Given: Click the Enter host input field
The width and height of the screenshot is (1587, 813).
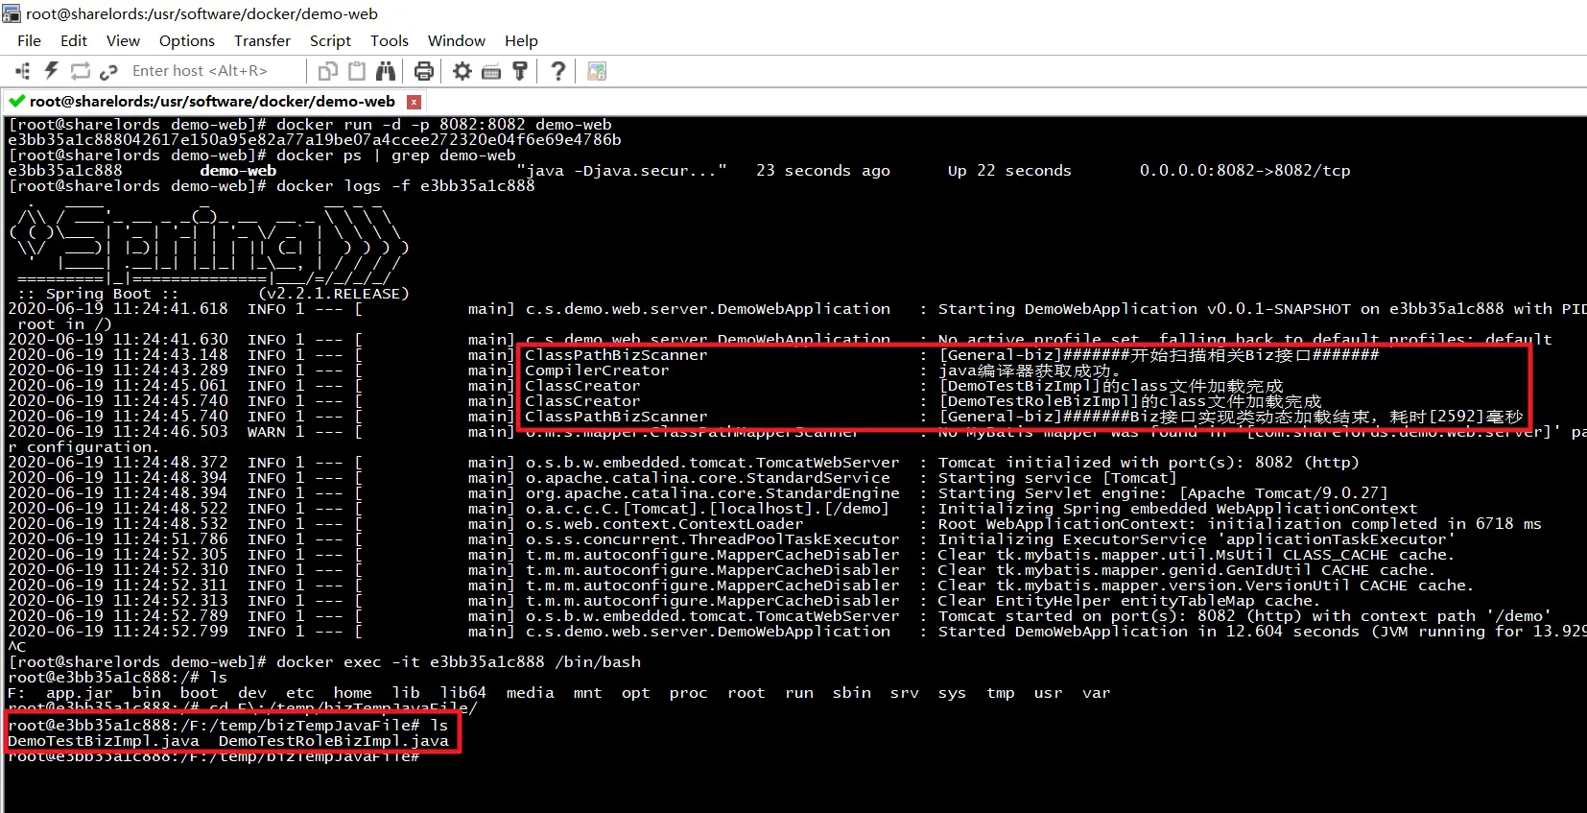Looking at the screenshot, I should click(213, 71).
